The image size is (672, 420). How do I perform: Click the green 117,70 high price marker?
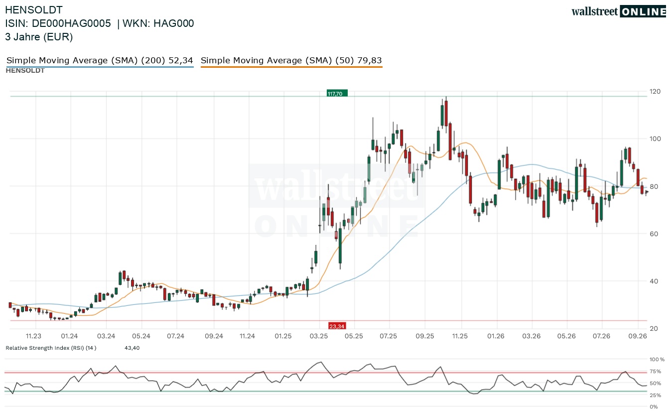click(x=337, y=93)
